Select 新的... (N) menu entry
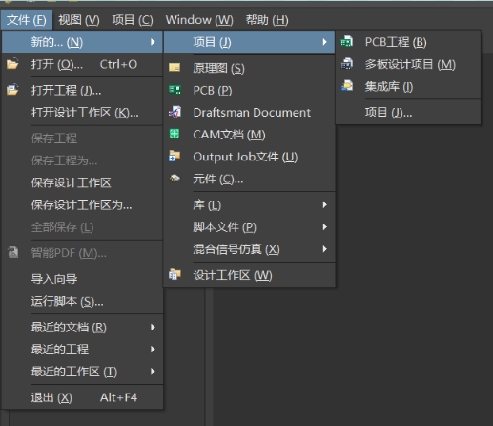 [x=82, y=42]
